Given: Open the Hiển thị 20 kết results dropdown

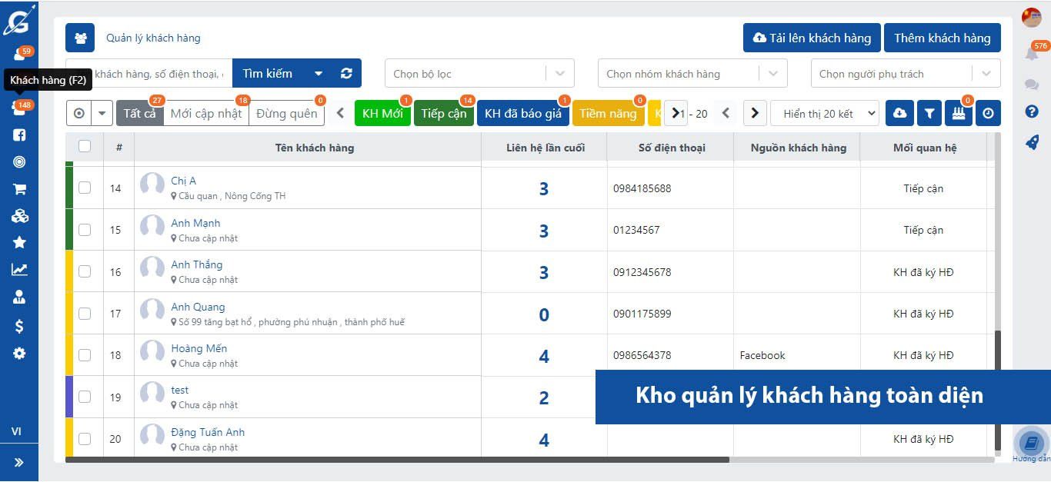Looking at the screenshot, I should point(824,114).
